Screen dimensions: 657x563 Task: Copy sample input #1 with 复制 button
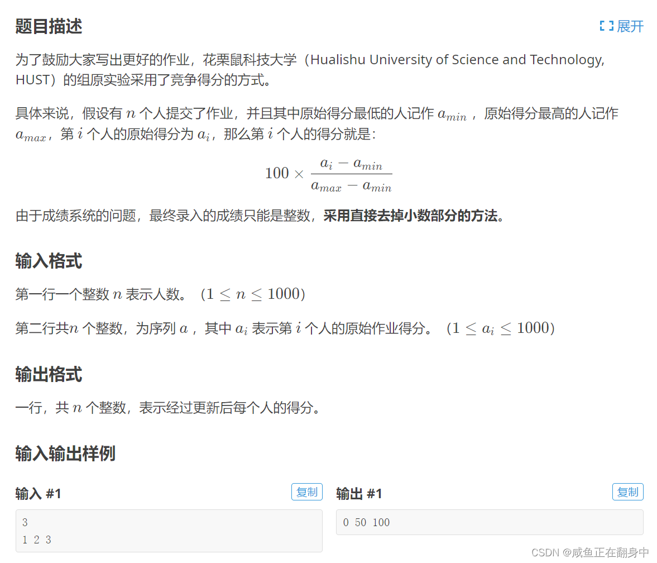point(306,492)
